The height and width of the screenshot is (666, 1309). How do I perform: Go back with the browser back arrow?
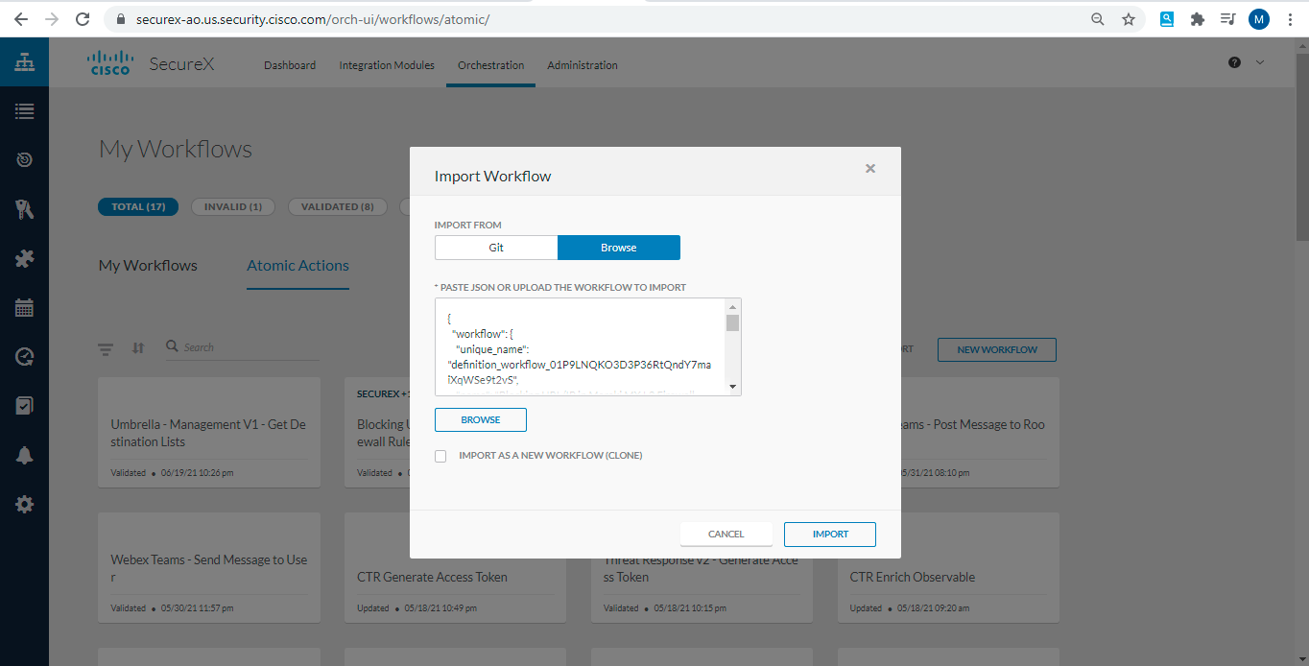[21, 19]
